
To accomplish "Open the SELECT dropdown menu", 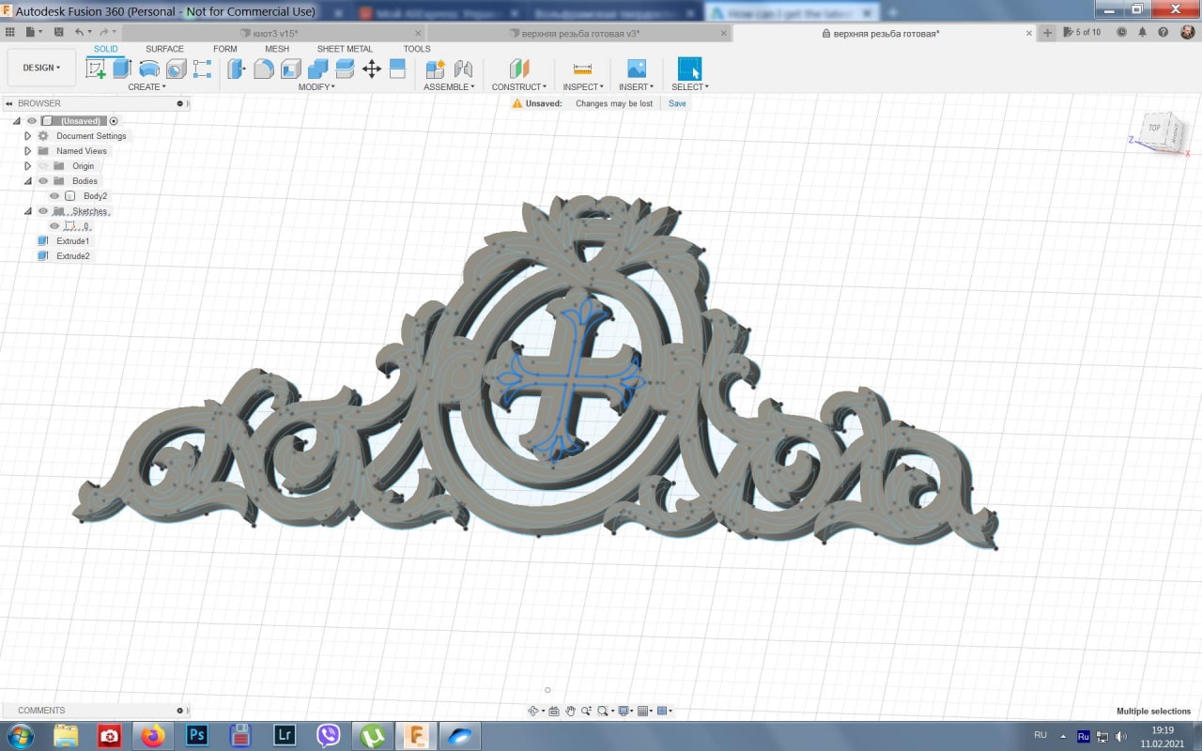I will pos(690,87).
